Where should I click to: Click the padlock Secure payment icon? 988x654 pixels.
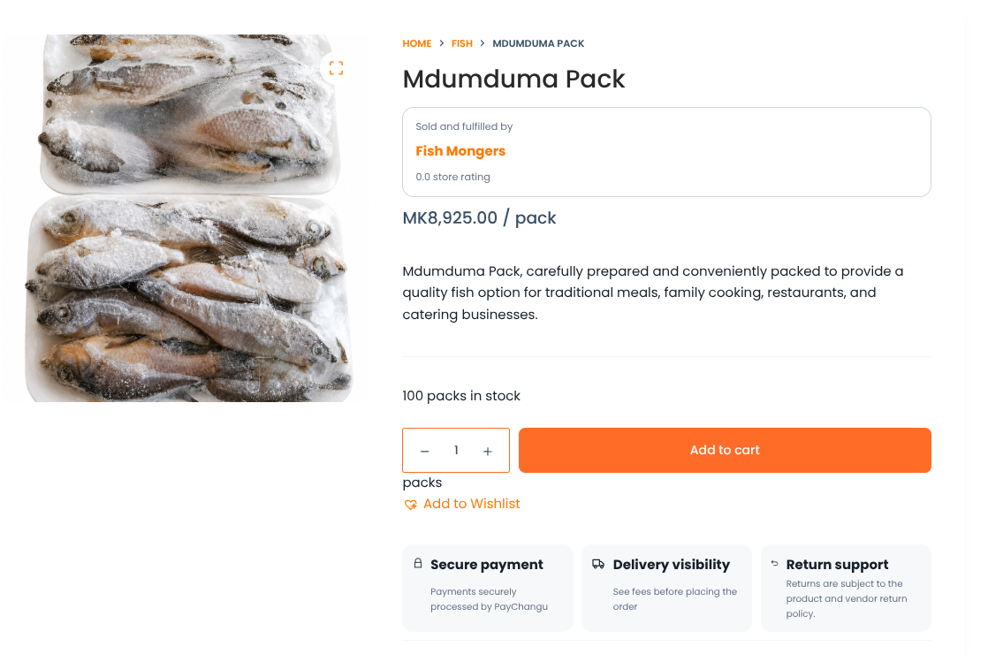pyautogui.click(x=418, y=563)
